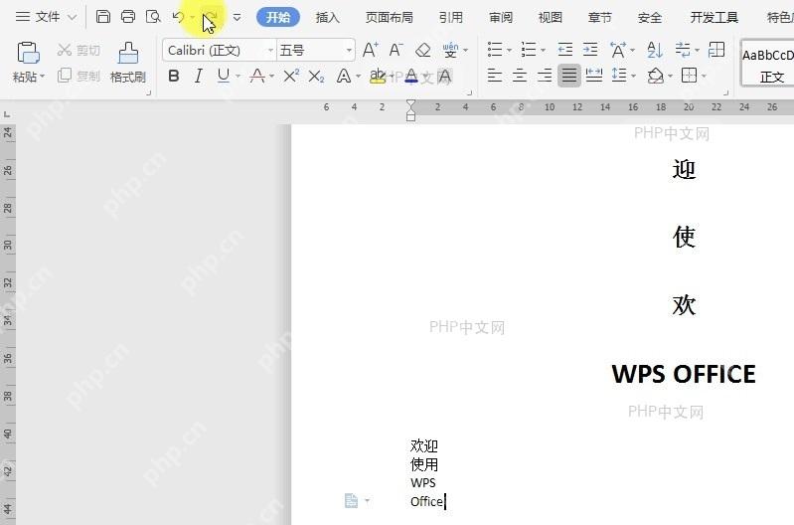Click the paste options icon beside document text
The width and height of the screenshot is (794, 525).
(351, 501)
